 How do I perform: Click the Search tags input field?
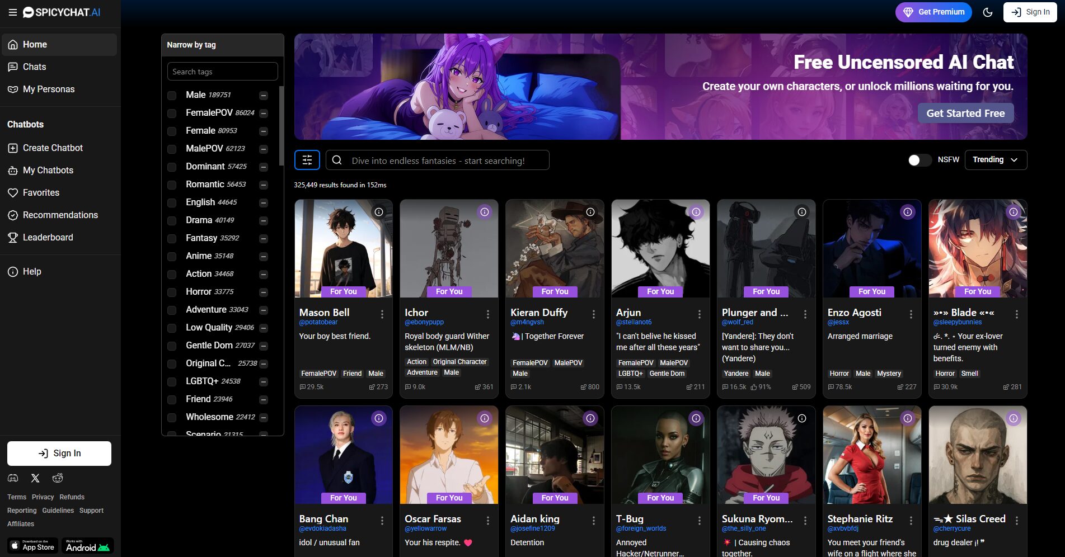coord(222,72)
